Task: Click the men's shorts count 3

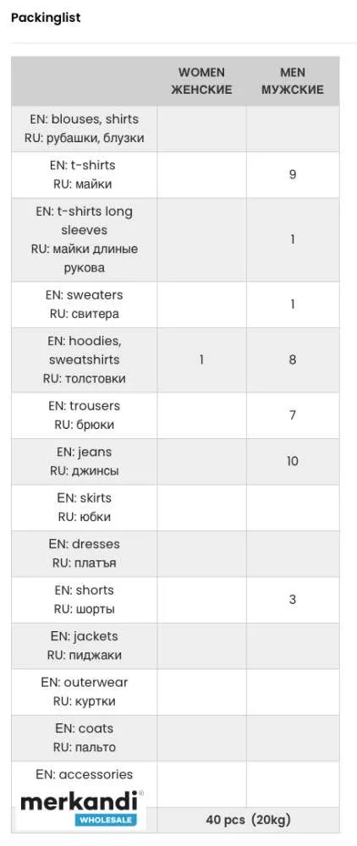Action: pyautogui.click(x=293, y=600)
